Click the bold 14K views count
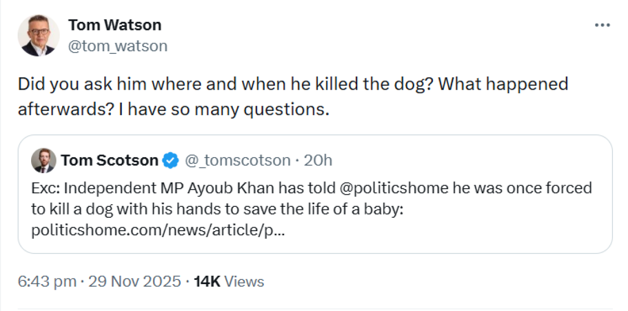 click(x=206, y=281)
